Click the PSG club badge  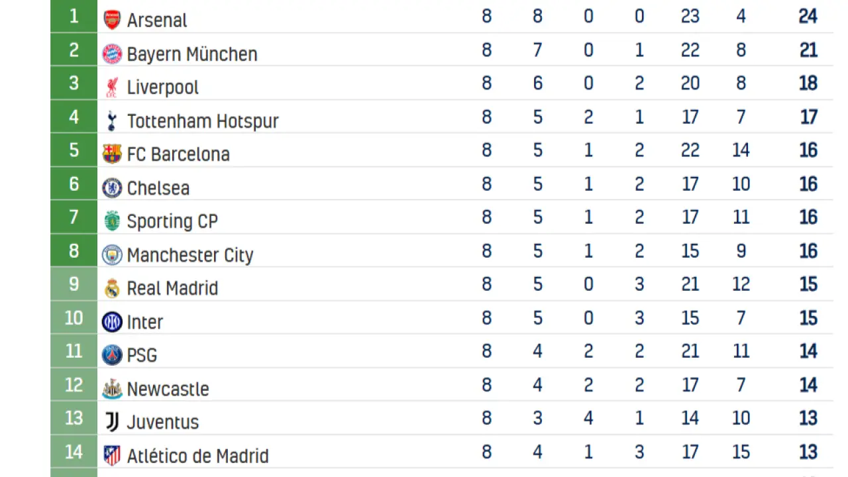point(112,355)
